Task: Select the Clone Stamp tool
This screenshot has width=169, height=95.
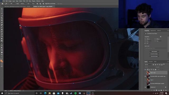Action: pos(2,29)
